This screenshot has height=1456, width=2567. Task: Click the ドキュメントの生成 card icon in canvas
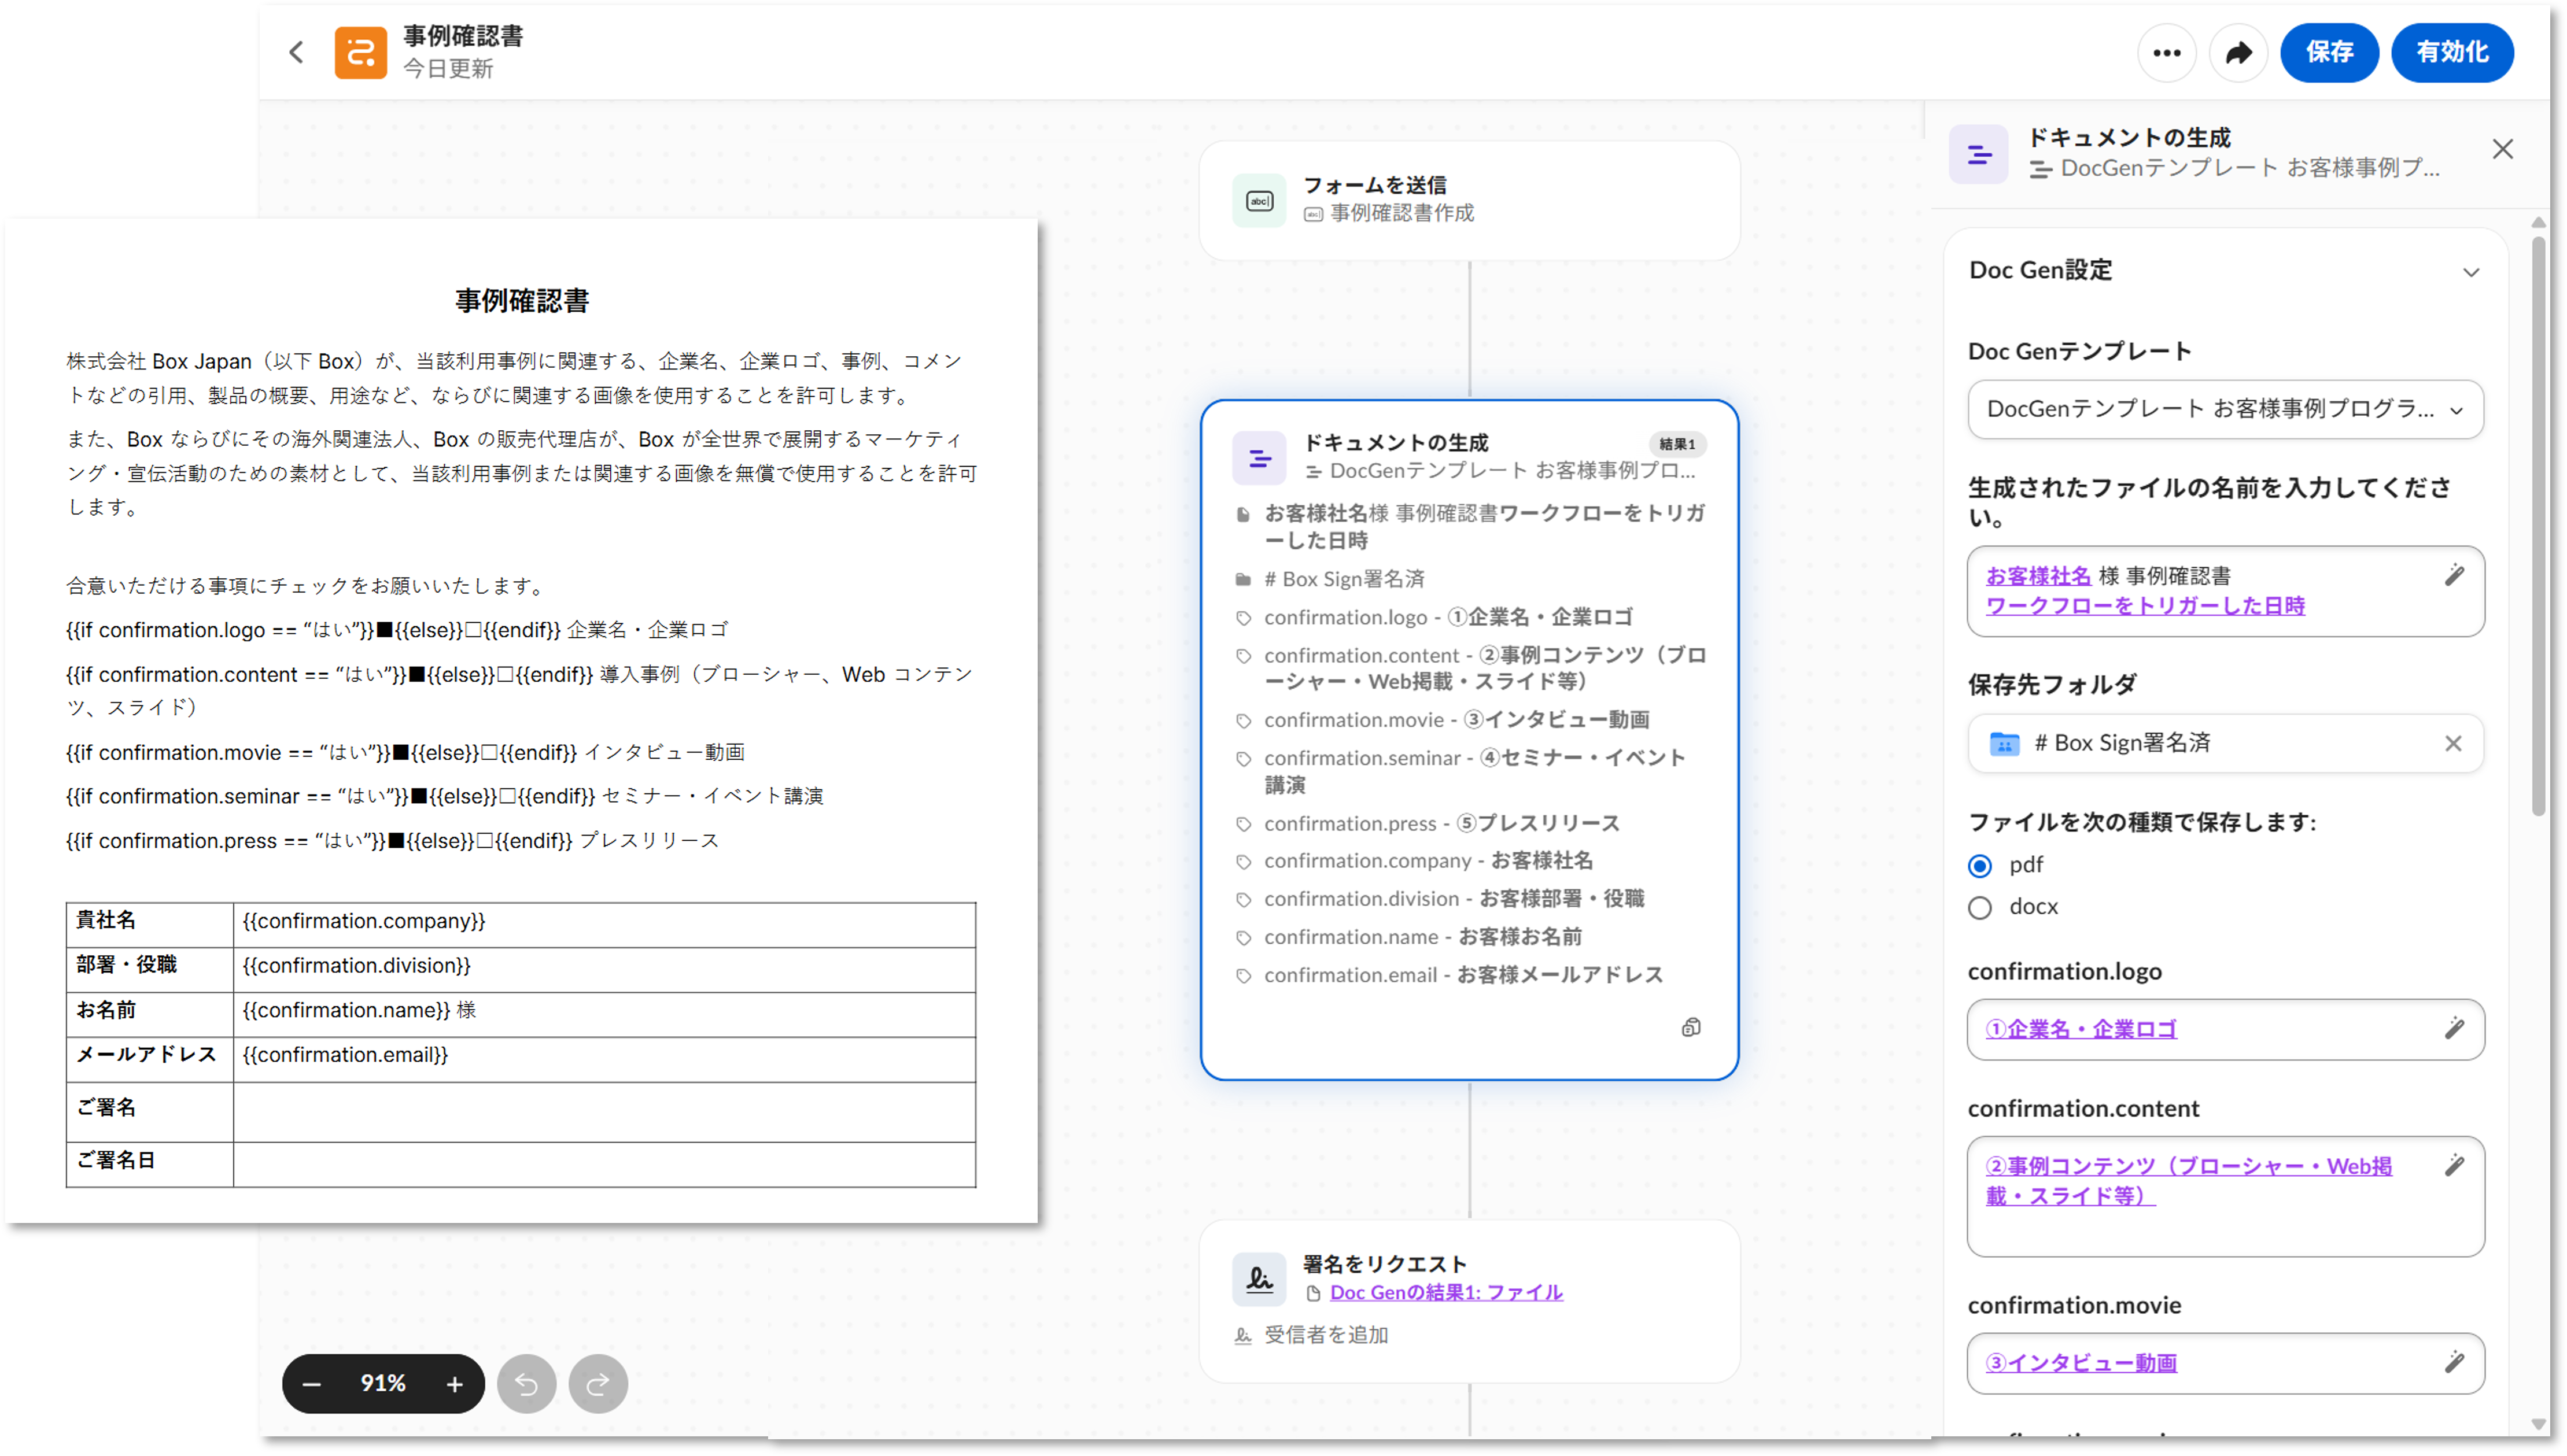(x=1259, y=458)
